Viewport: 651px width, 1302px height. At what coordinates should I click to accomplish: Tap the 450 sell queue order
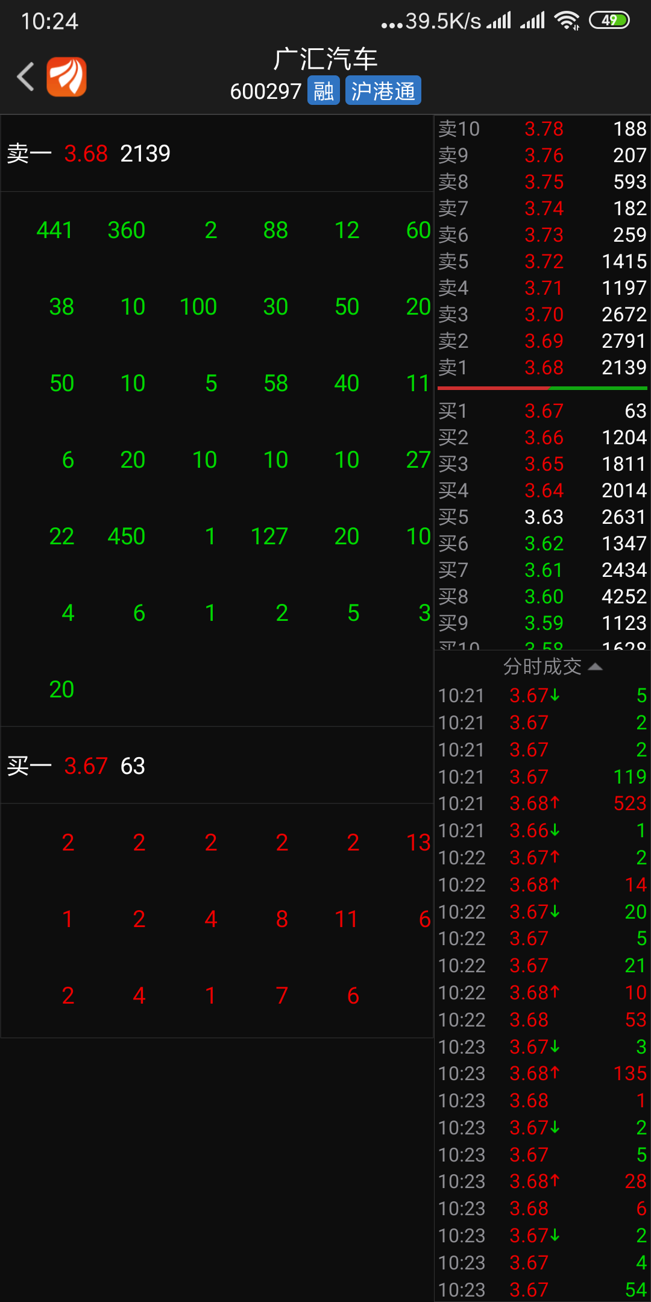click(x=127, y=536)
